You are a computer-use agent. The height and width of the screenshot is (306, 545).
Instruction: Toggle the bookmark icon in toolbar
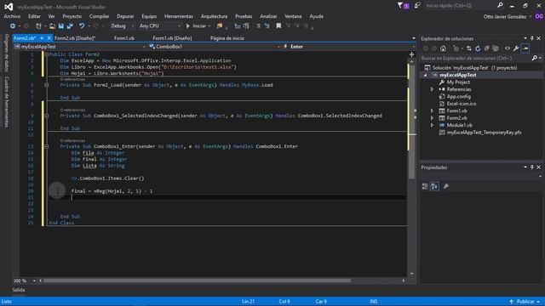coord(278,26)
